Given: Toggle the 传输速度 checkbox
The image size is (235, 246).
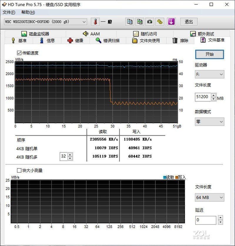Looking at the screenshot, I should click(19, 53).
